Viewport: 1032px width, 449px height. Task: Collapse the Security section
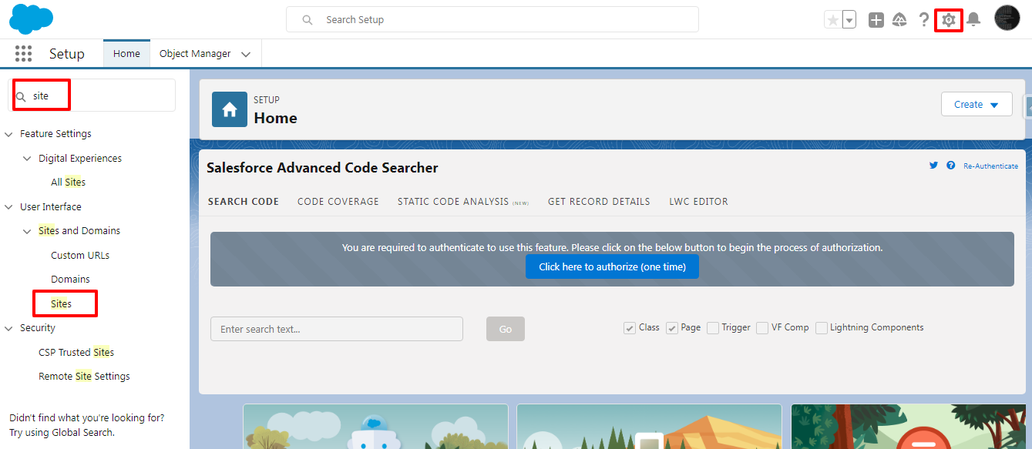point(9,328)
